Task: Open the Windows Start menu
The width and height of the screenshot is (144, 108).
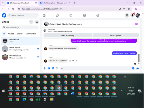Action: [3, 91]
